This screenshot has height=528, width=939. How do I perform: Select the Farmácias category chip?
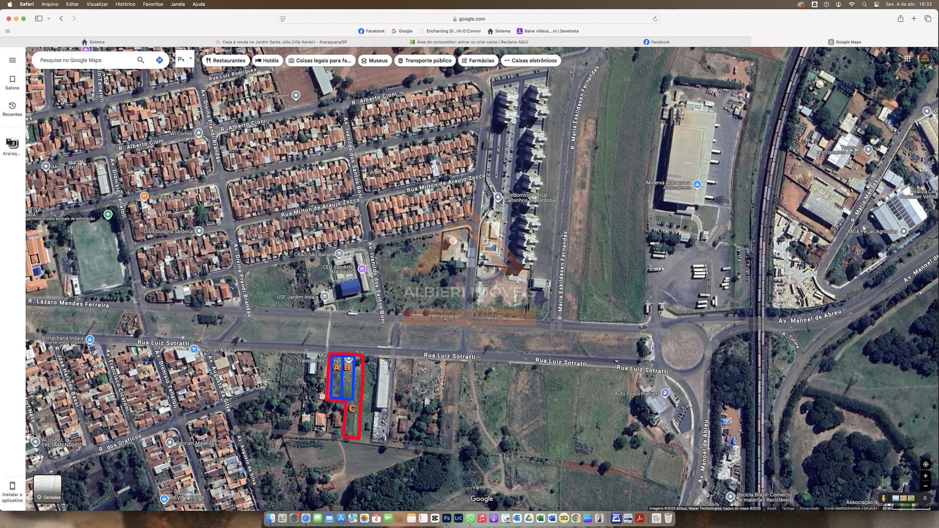(478, 61)
